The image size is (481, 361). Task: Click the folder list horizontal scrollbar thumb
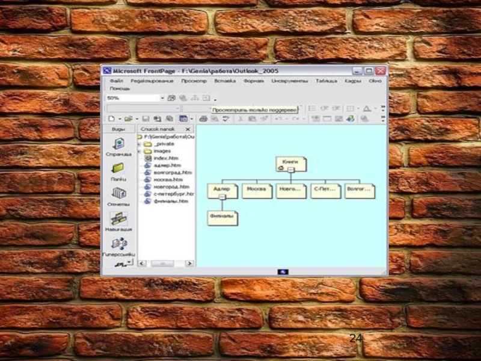(162, 264)
